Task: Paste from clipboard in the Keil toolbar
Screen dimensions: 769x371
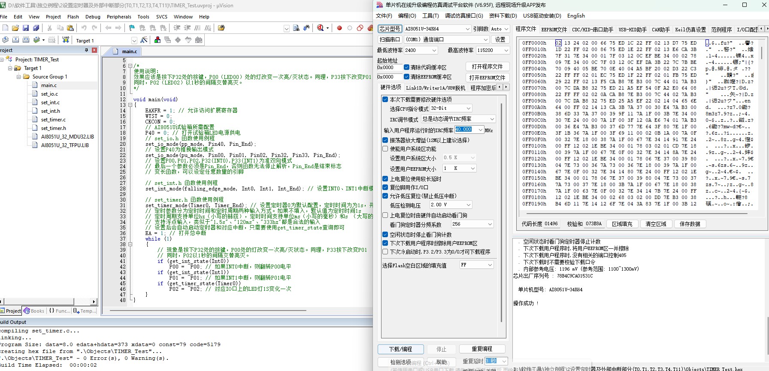Action: click(x=70, y=28)
